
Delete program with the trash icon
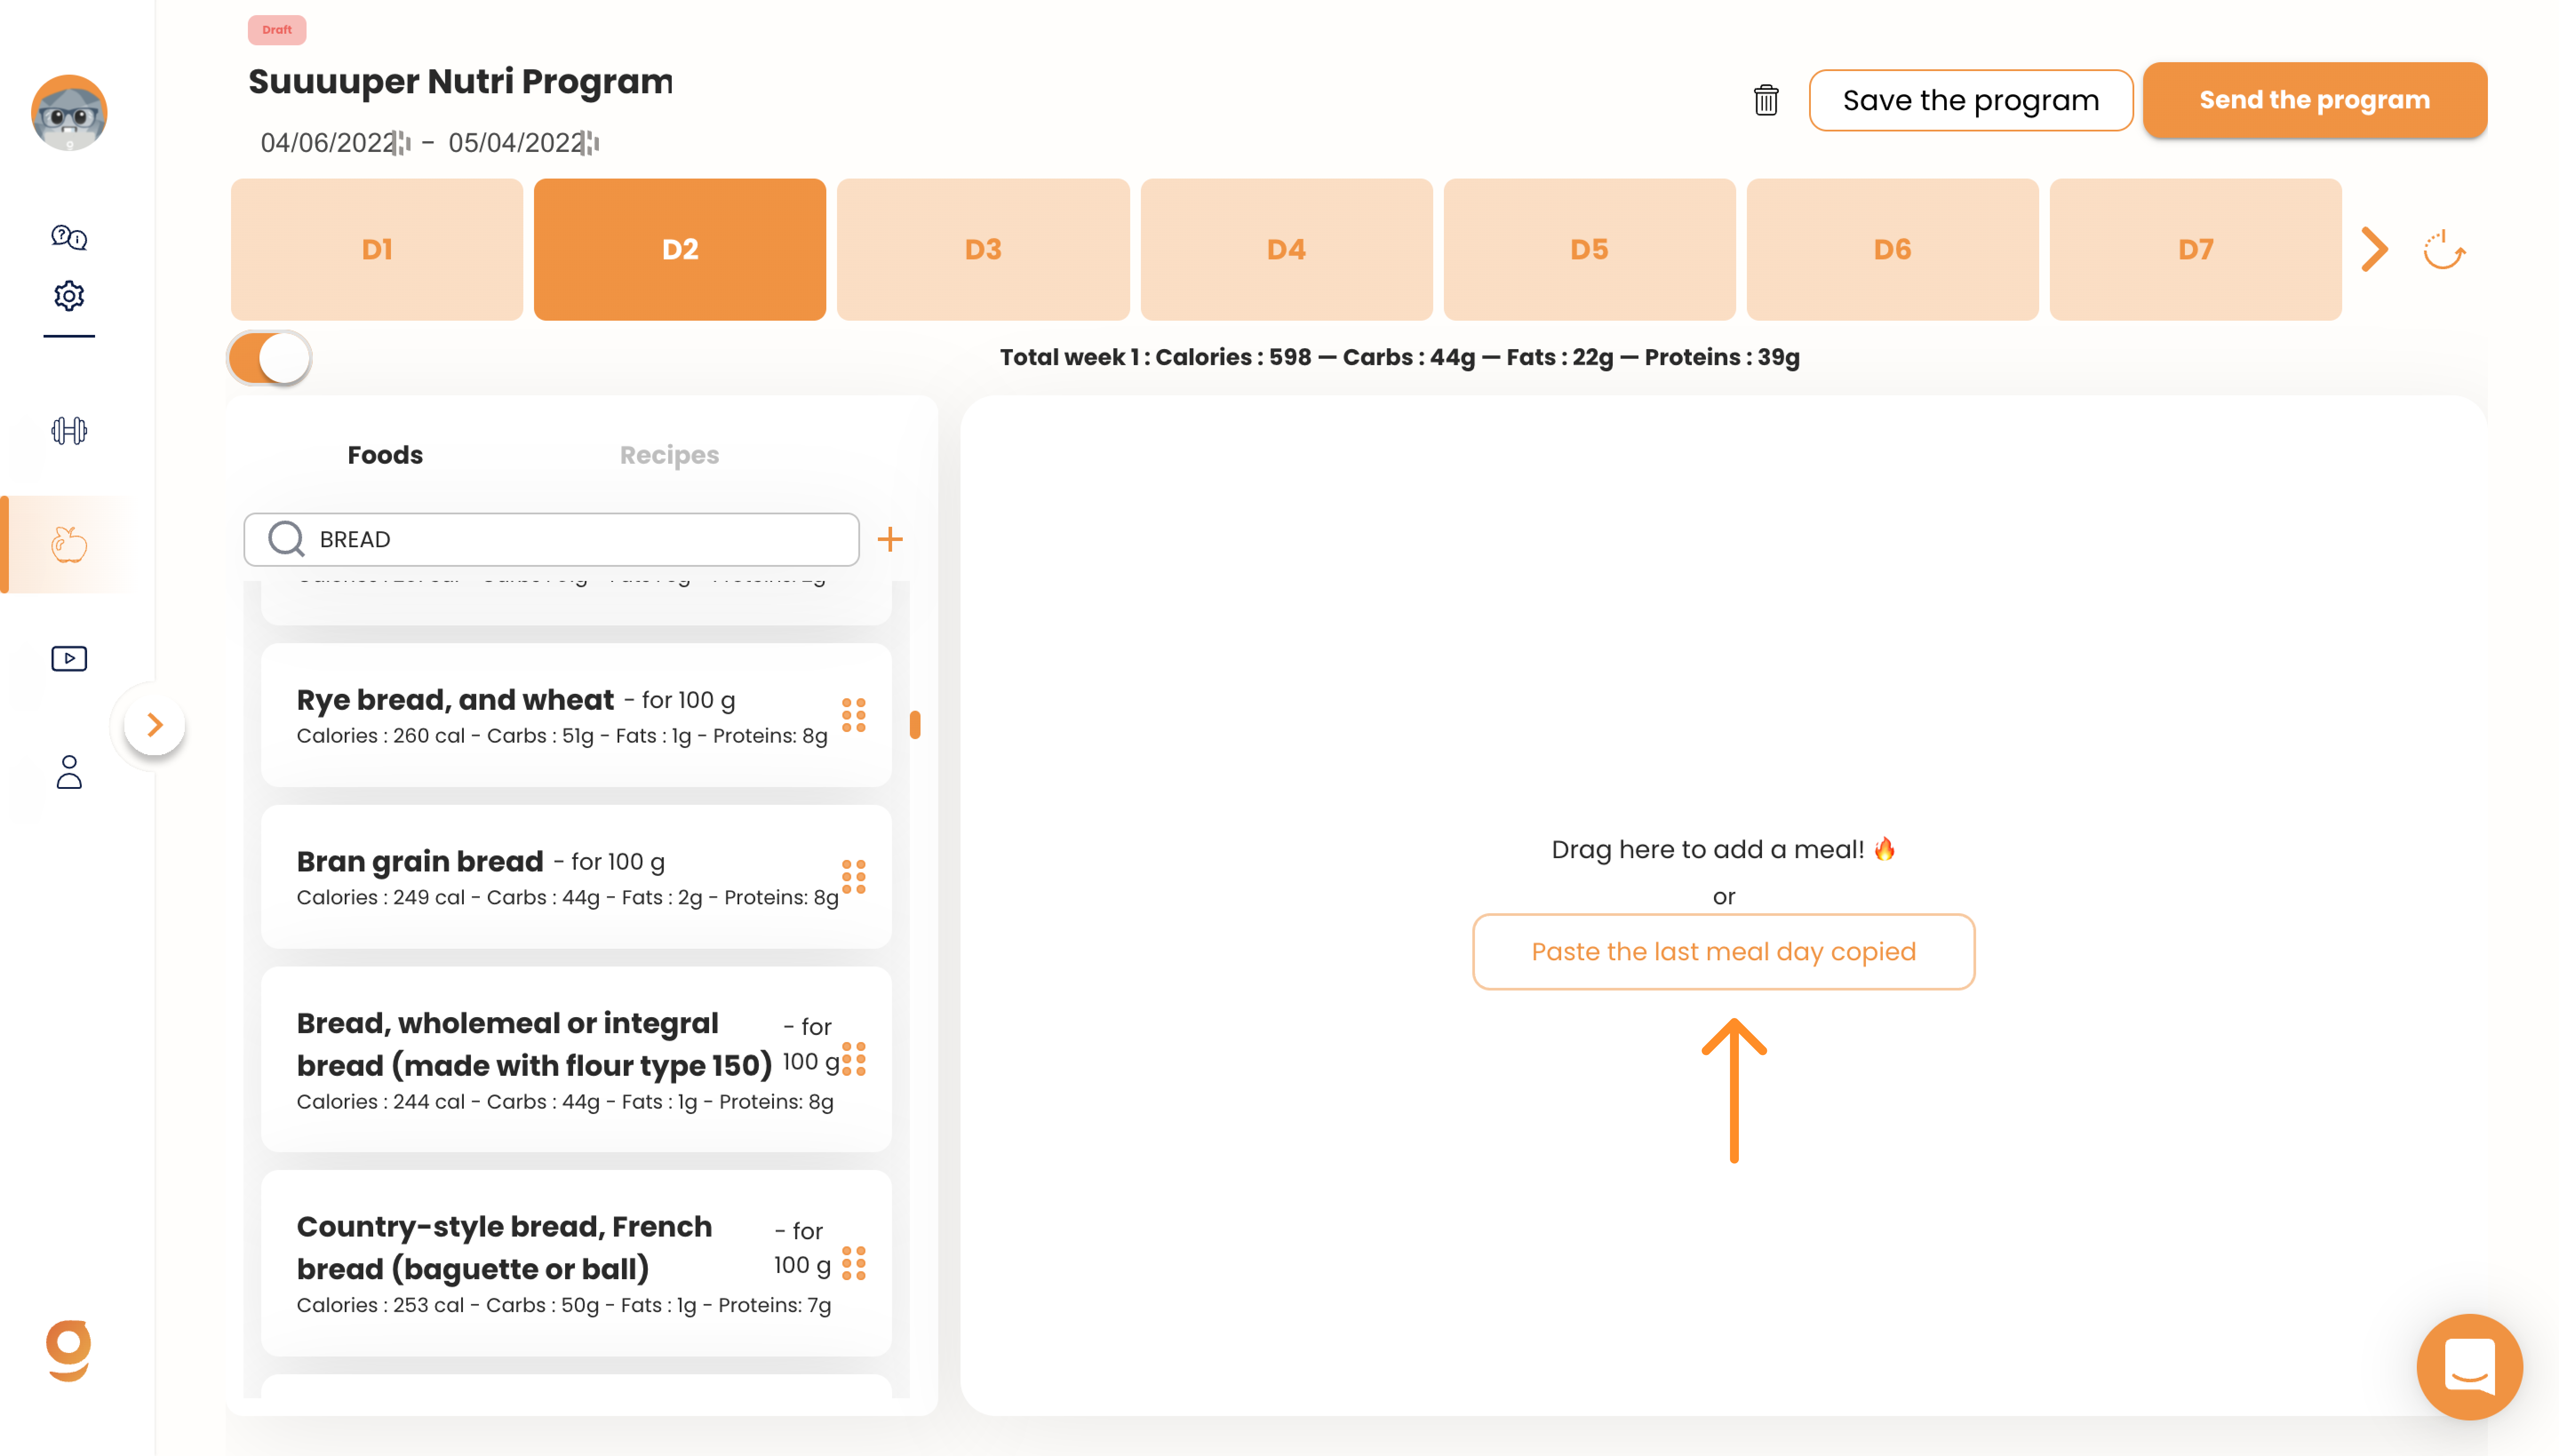(x=1765, y=100)
